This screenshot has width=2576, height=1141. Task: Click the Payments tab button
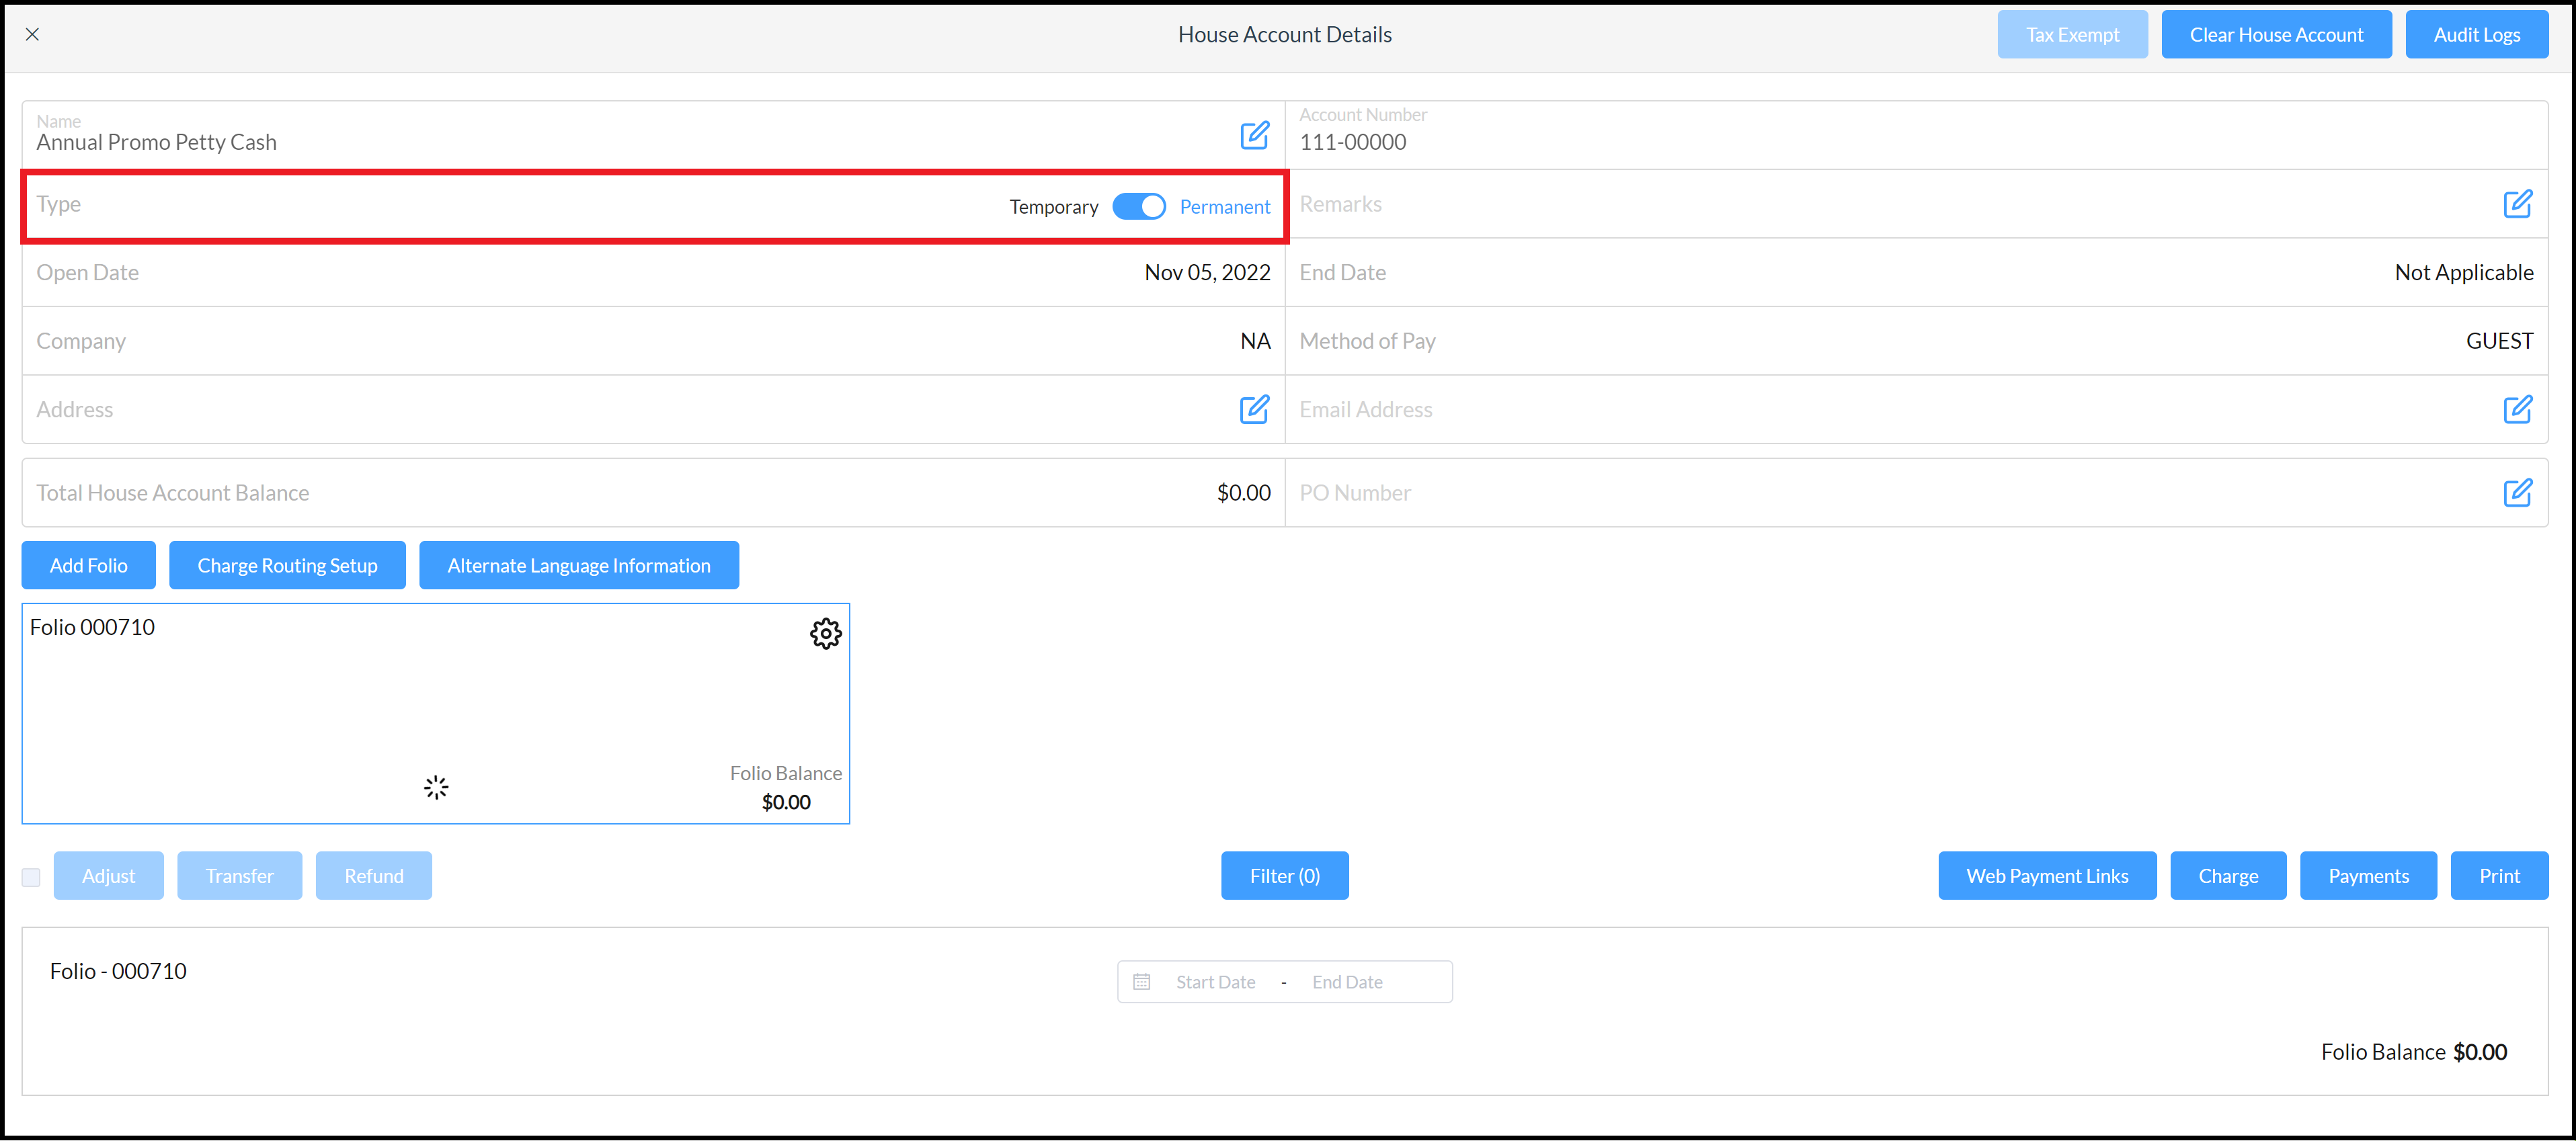[2368, 875]
